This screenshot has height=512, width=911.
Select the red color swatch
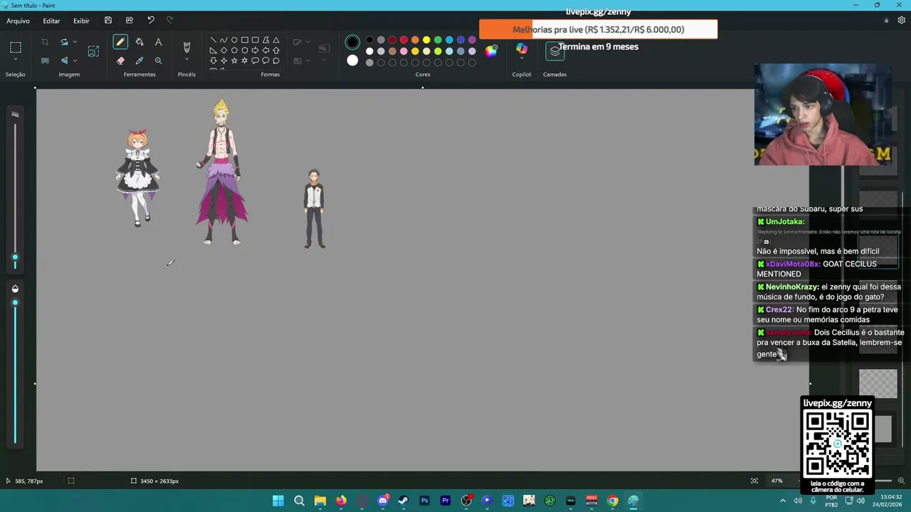click(404, 40)
